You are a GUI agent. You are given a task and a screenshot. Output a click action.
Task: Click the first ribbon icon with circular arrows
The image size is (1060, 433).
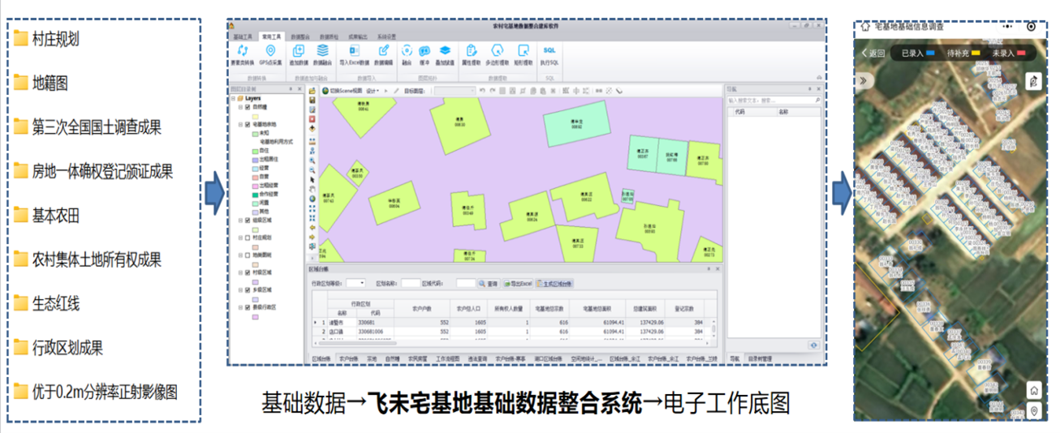point(243,50)
